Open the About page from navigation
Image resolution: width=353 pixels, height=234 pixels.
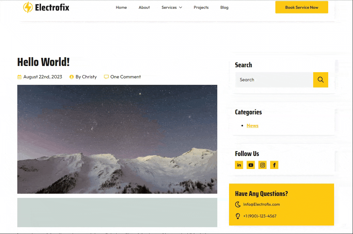click(x=144, y=7)
